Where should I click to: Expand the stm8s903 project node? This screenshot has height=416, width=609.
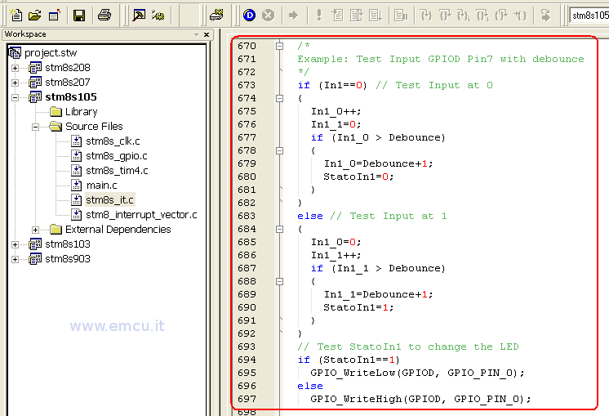[15, 259]
